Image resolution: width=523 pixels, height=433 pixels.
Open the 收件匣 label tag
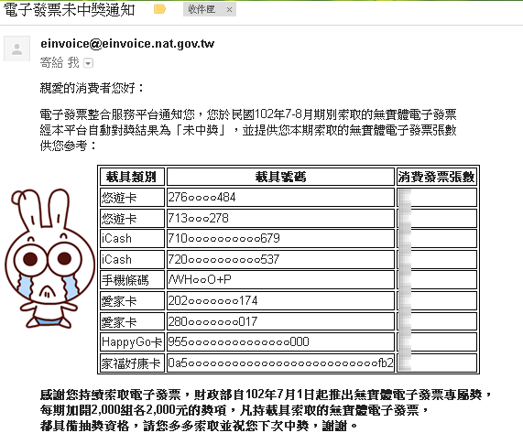(x=202, y=9)
